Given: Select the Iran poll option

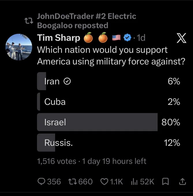Looking at the screenshot, I should point(108,81).
